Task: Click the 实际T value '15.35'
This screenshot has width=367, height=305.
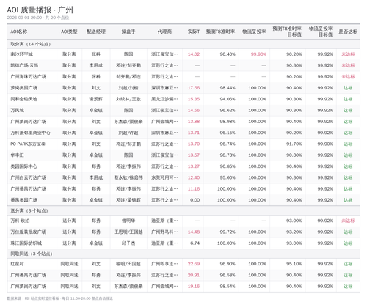Action: click(194, 99)
